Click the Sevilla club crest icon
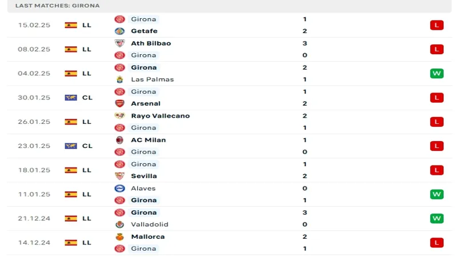The image size is (457, 257). pos(119,176)
